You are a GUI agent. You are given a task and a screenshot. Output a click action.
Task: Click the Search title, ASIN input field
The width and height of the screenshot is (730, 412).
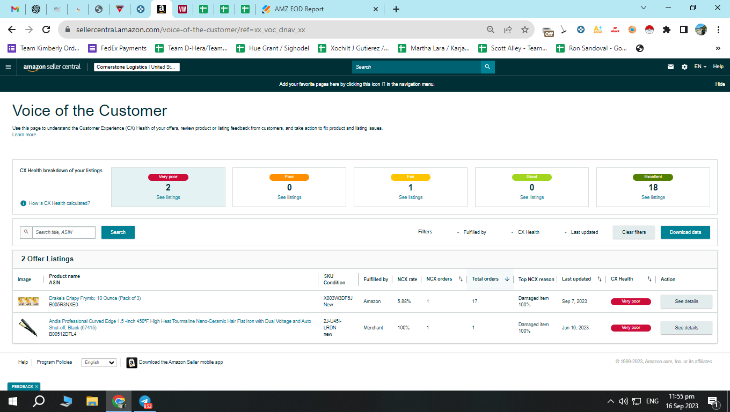coord(64,232)
